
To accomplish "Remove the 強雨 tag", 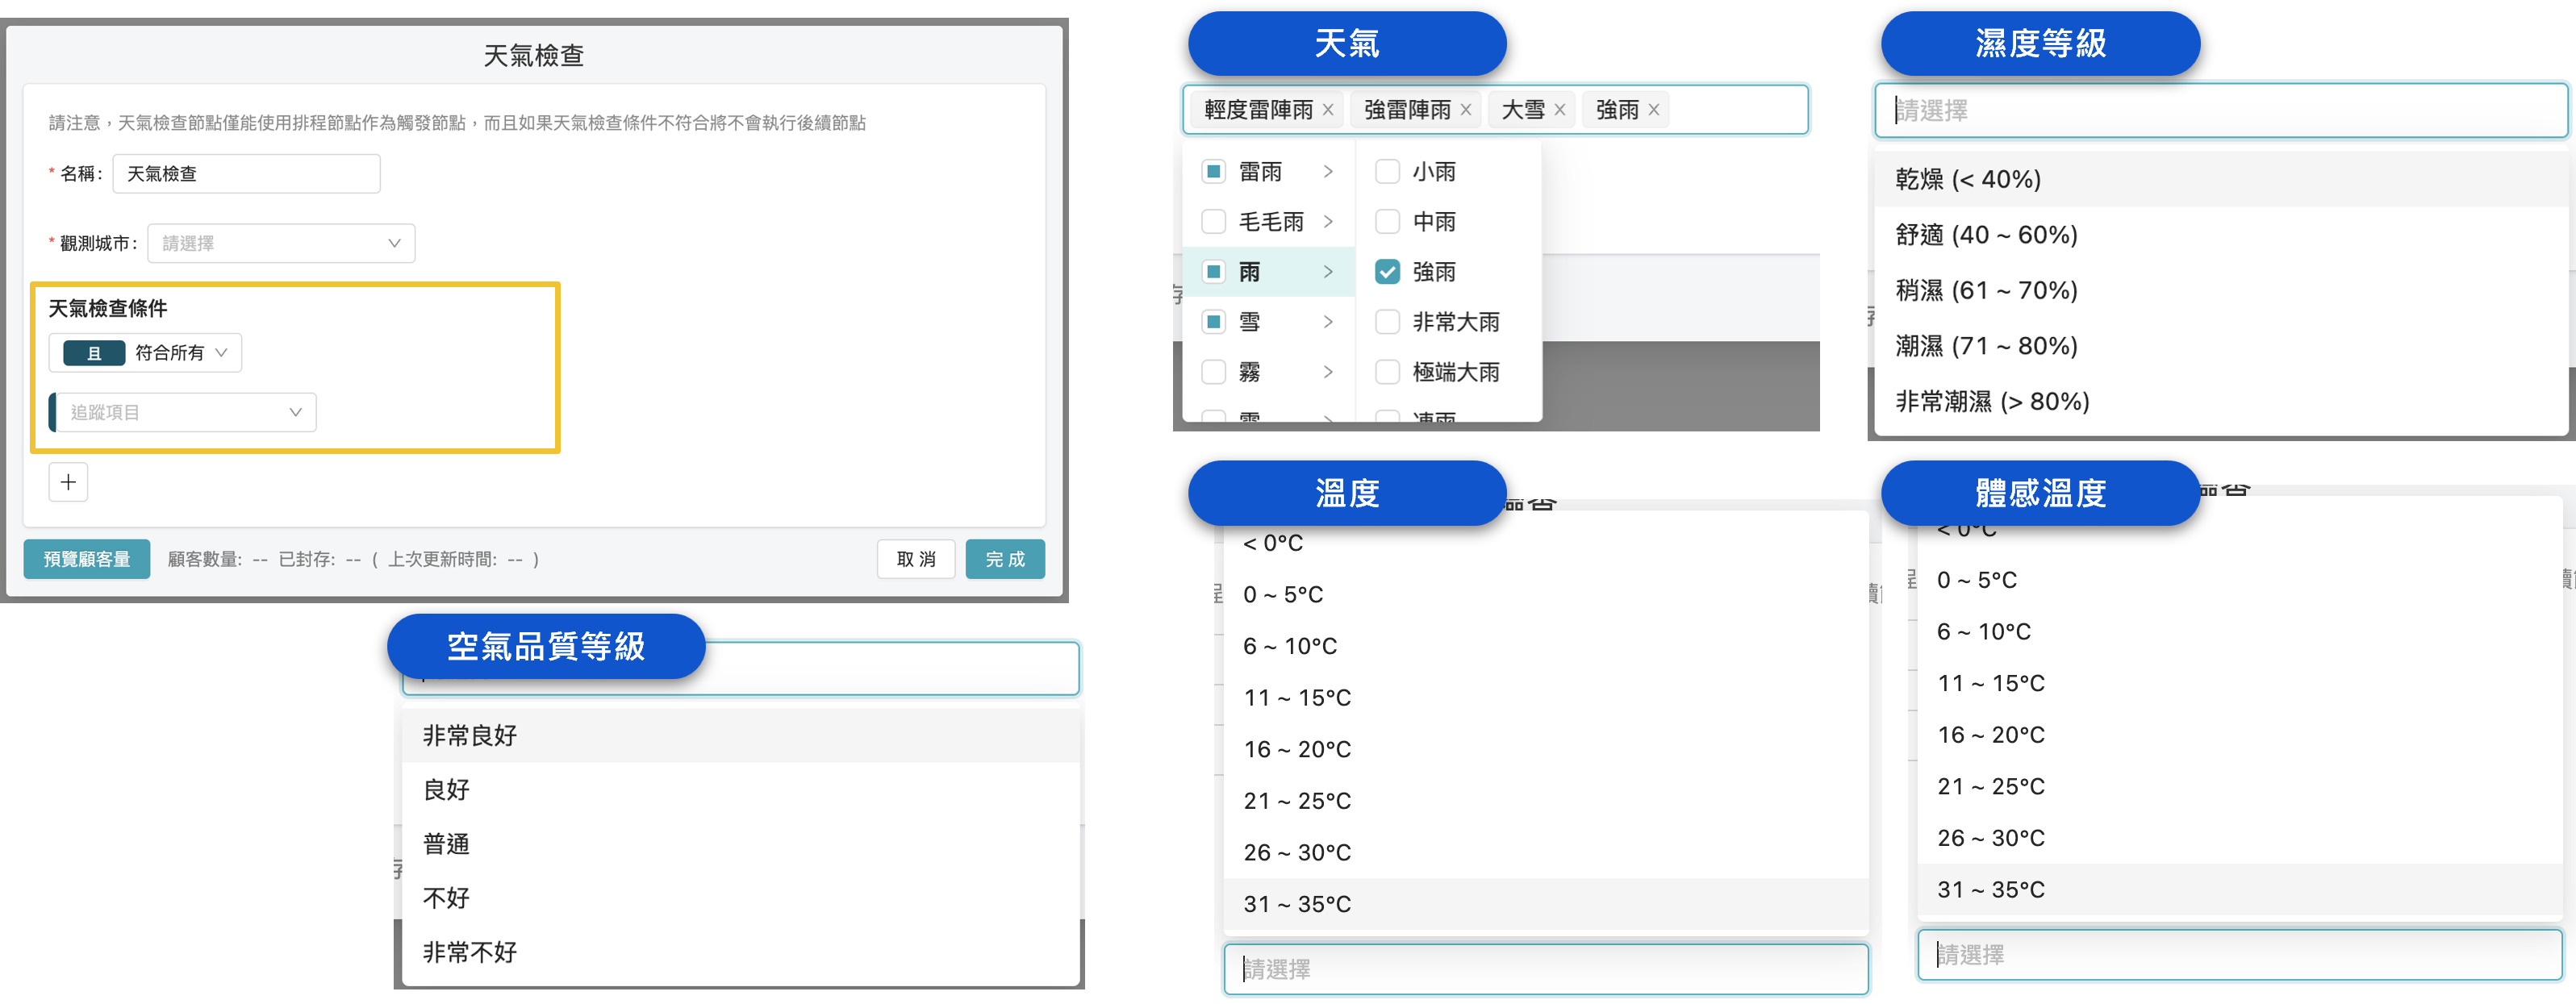I will coord(1654,110).
